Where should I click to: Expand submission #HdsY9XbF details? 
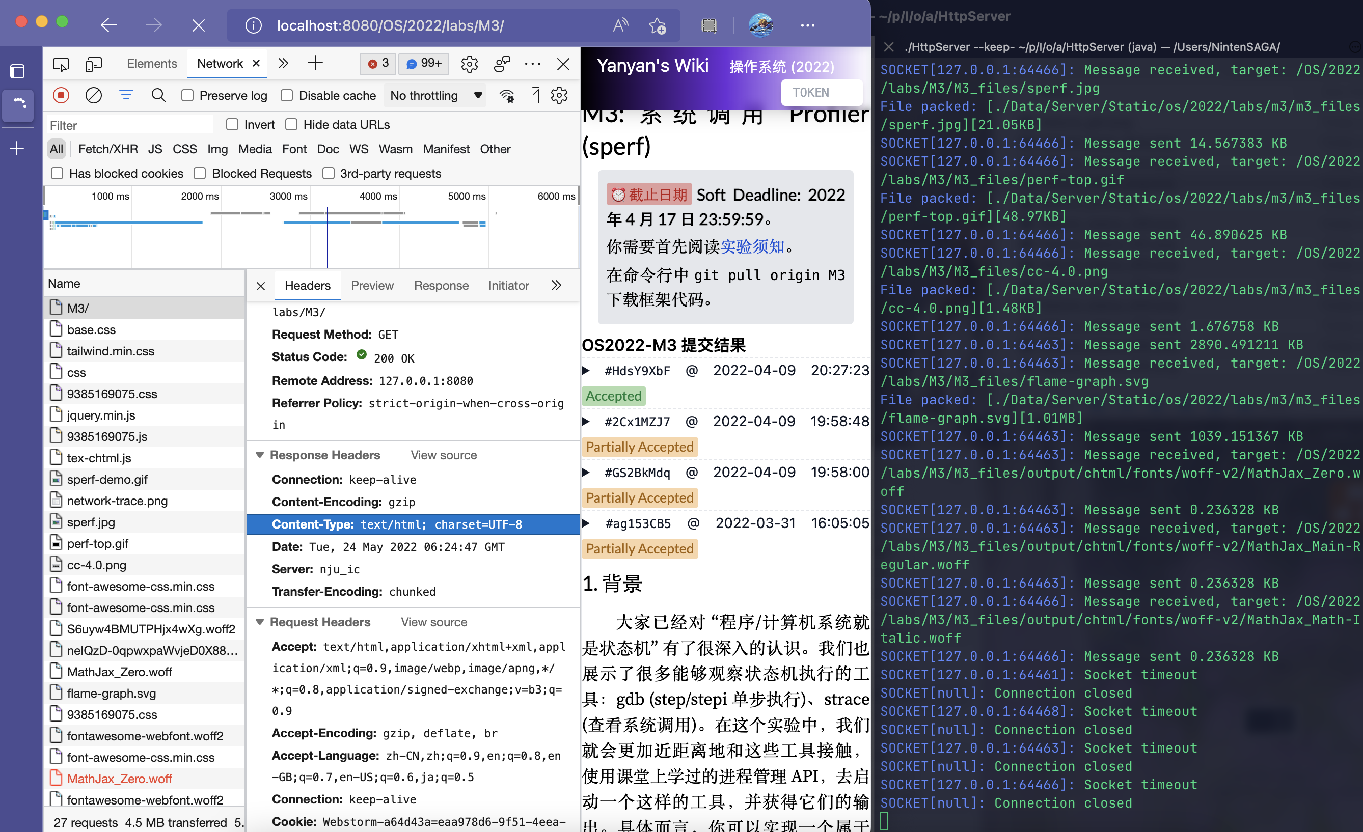(586, 370)
